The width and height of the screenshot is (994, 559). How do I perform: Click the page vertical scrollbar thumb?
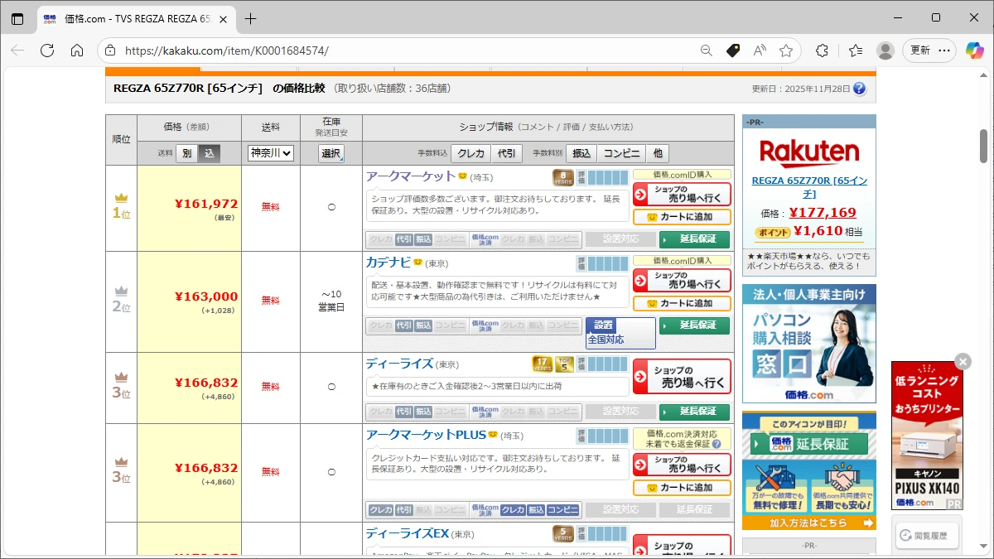pos(983,147)
